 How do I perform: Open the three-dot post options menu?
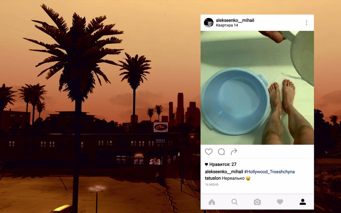coord(307,23)
